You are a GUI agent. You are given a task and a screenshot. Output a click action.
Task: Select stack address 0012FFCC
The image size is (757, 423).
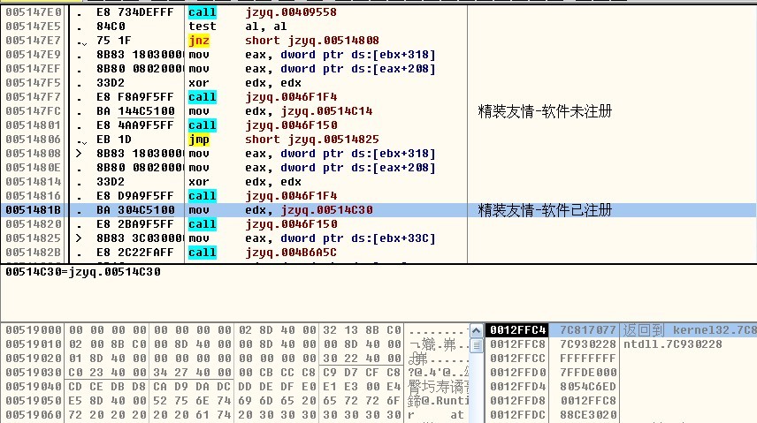click(x=517, y=359)
